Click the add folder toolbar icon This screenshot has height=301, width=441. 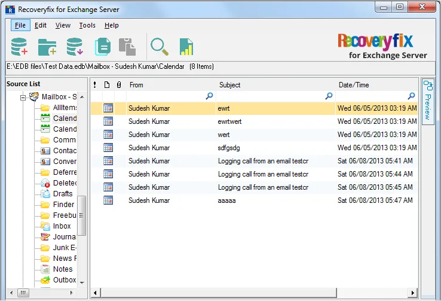pos(47,47)
